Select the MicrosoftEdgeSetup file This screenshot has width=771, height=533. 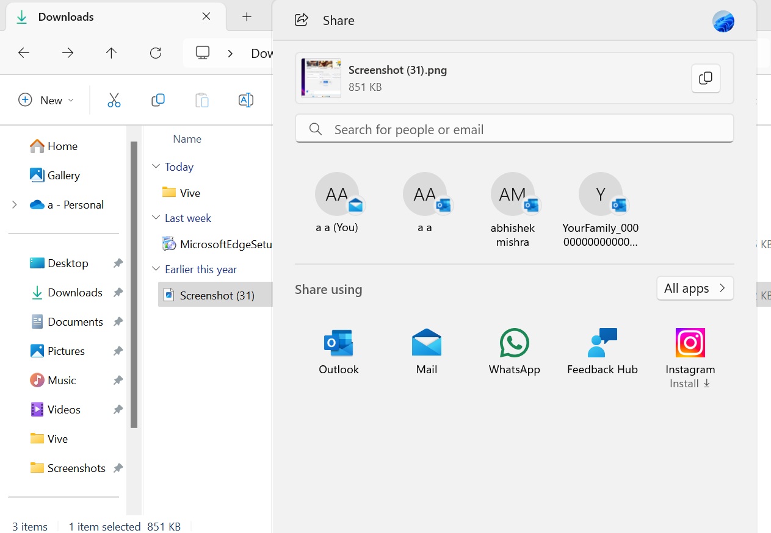(x=217, y=244)
